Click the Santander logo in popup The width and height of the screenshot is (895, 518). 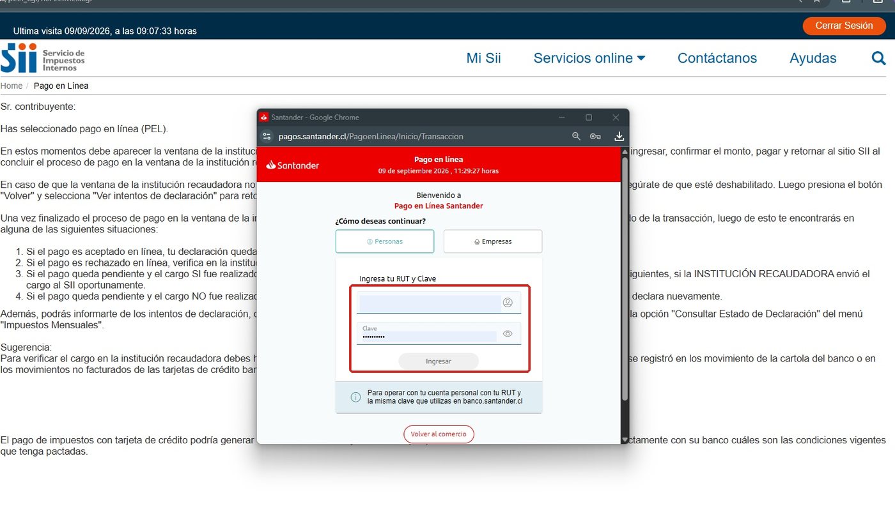coord(292,165)
